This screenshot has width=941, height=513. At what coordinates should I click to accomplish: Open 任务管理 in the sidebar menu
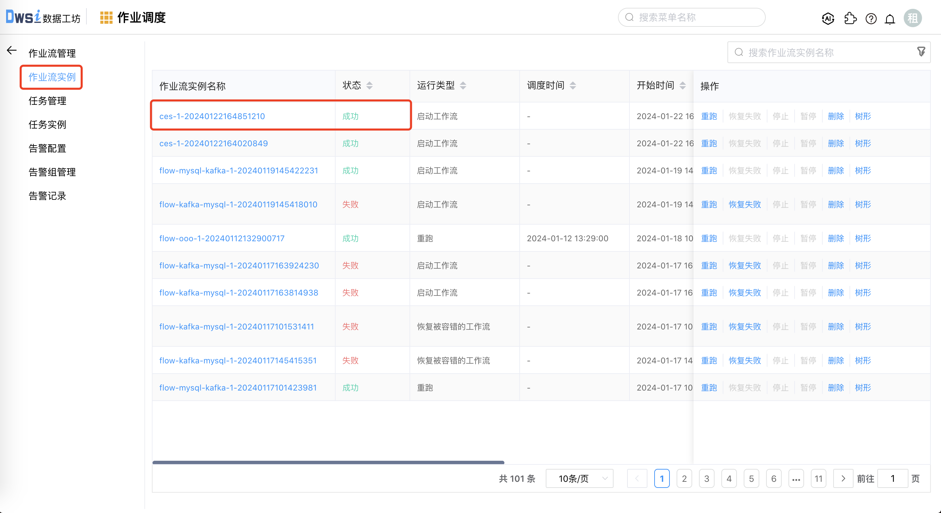(x=47, y=101)
